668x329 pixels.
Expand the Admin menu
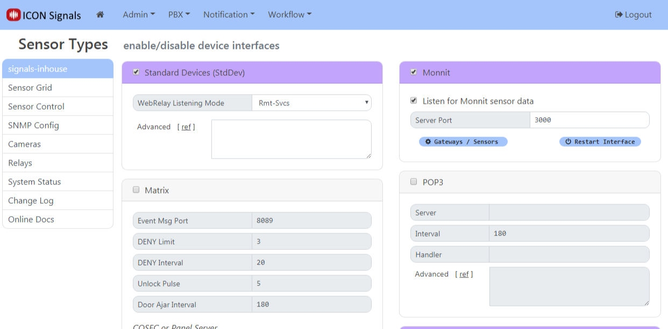click(x=139, y=15)
